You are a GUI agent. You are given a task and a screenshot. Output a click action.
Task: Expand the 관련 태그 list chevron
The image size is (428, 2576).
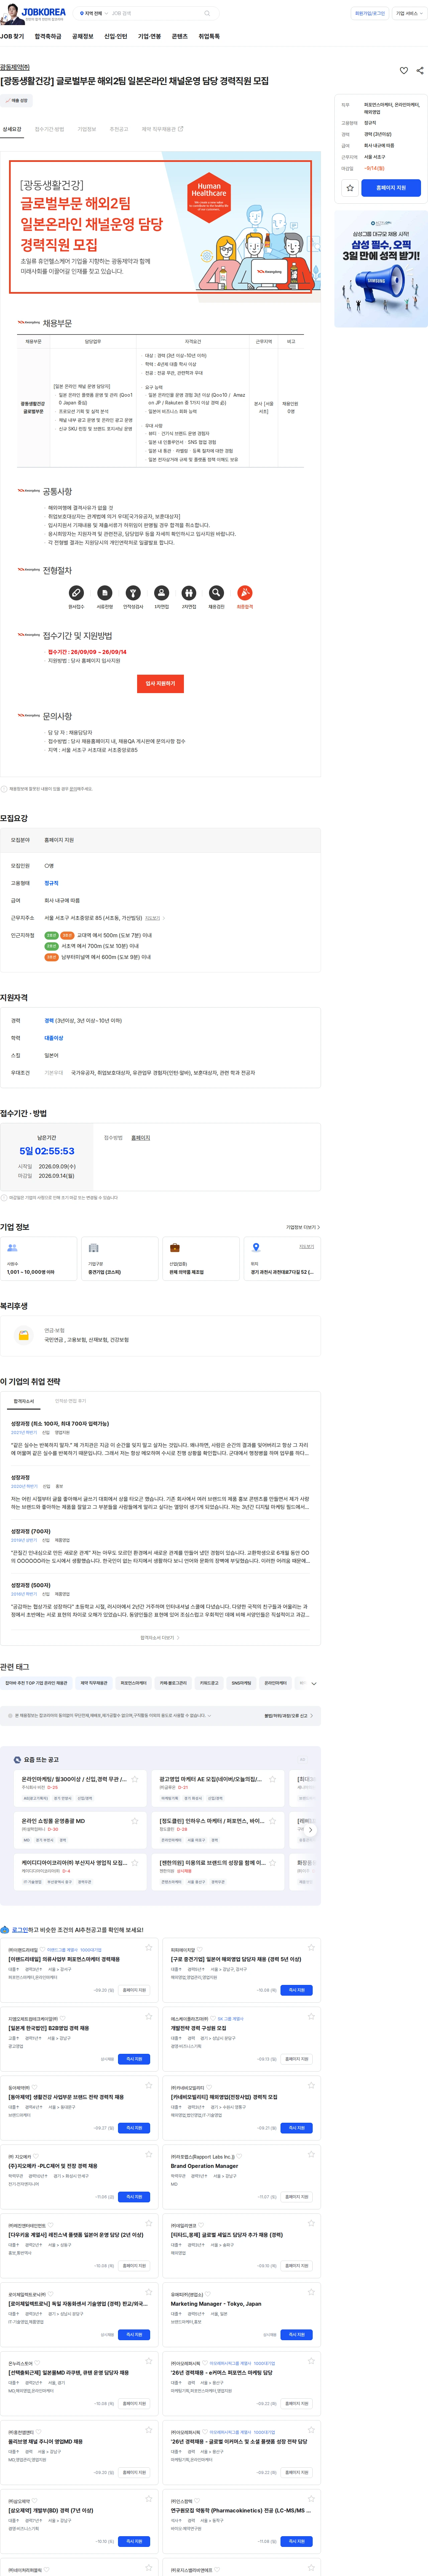314,1684
